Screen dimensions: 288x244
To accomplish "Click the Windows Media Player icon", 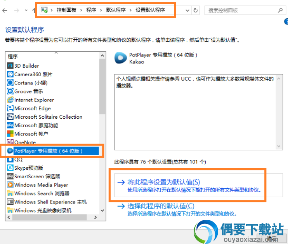I will click(10, 185).
